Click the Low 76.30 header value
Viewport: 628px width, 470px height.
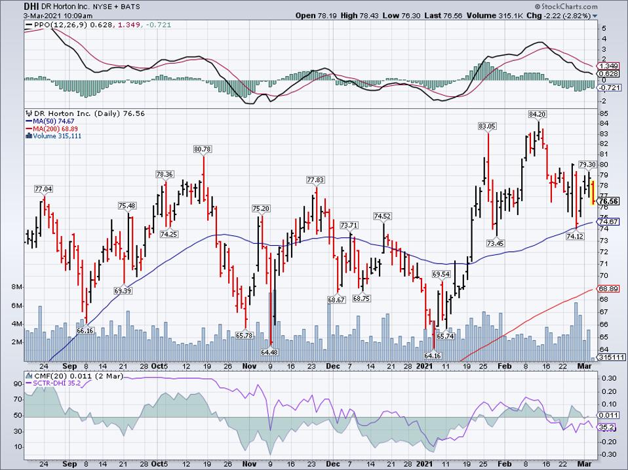click(401, 16)
